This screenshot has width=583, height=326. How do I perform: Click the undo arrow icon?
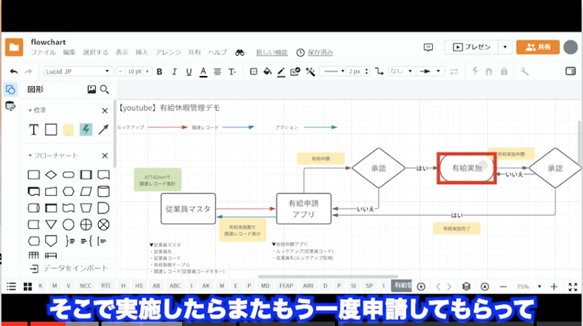tap(14, 72)
